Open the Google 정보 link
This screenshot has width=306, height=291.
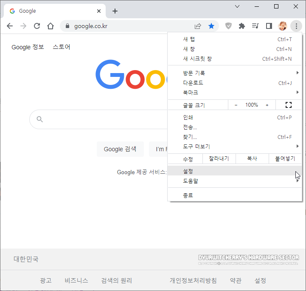point(28,47)
